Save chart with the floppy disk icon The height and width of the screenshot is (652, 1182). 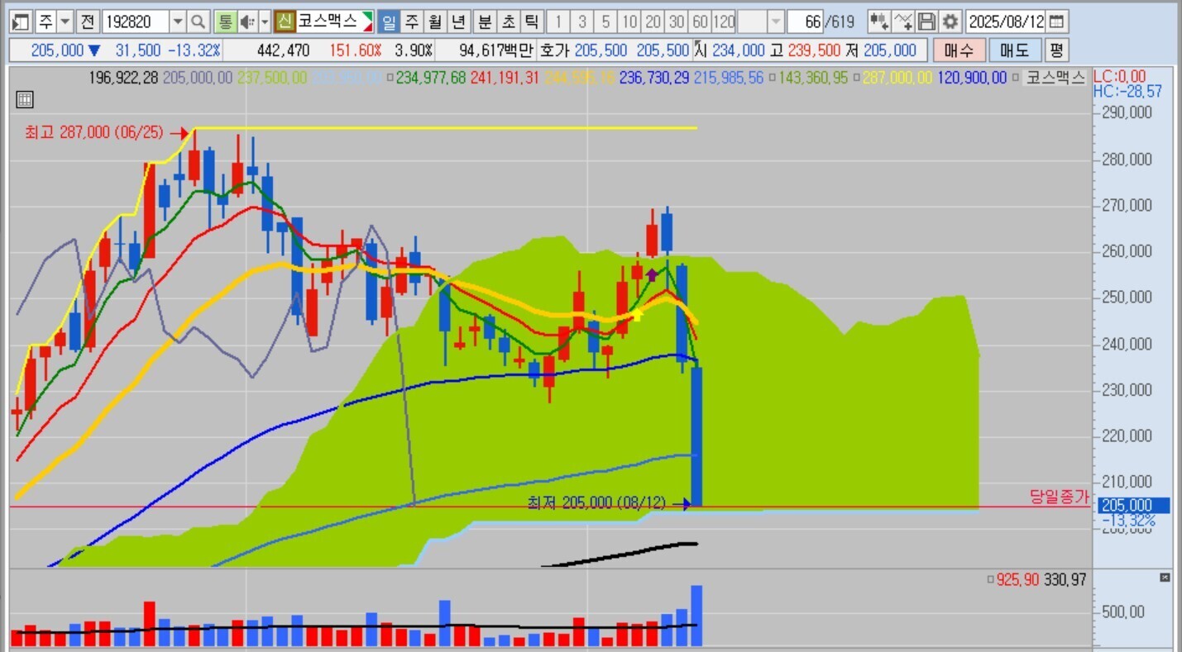(926, 21)
